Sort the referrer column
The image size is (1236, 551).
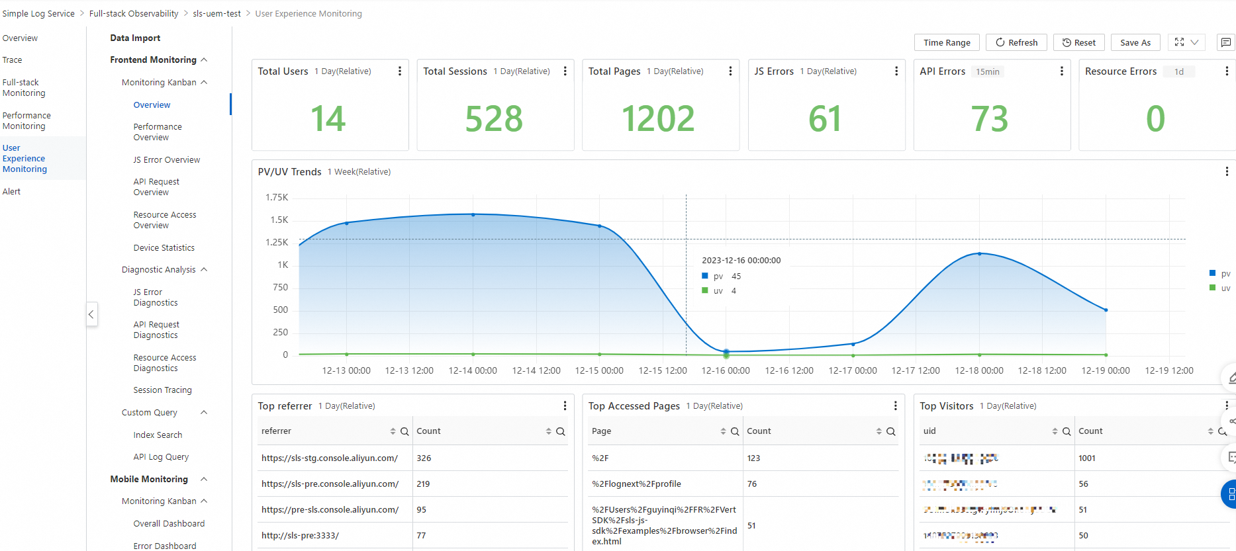pos(393,431)
